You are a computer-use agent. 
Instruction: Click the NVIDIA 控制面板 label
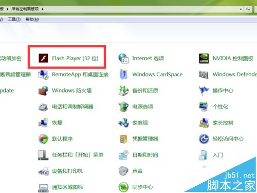click(233, 58)
